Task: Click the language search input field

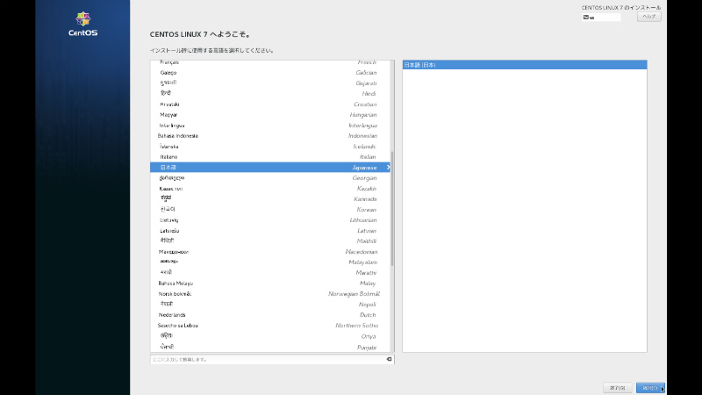Action: click(x=263, y=359)
